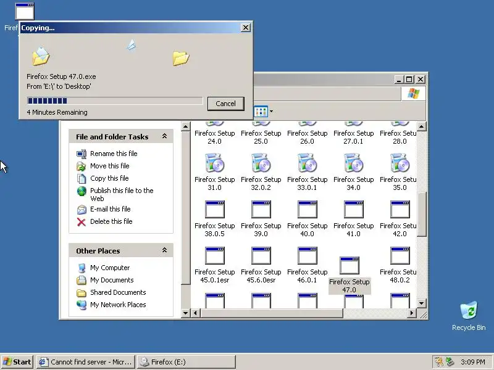Image resolution: width=494 pixels, height=370 pixels.
Task: Switch to Cannot find server taskbar window
Action: [86, 362]
